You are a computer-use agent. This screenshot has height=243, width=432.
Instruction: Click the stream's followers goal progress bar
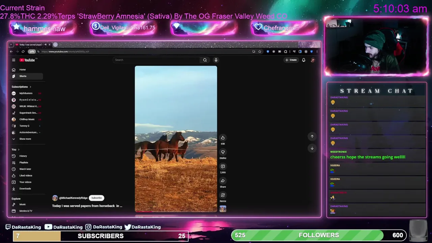[x=319, y=235]
